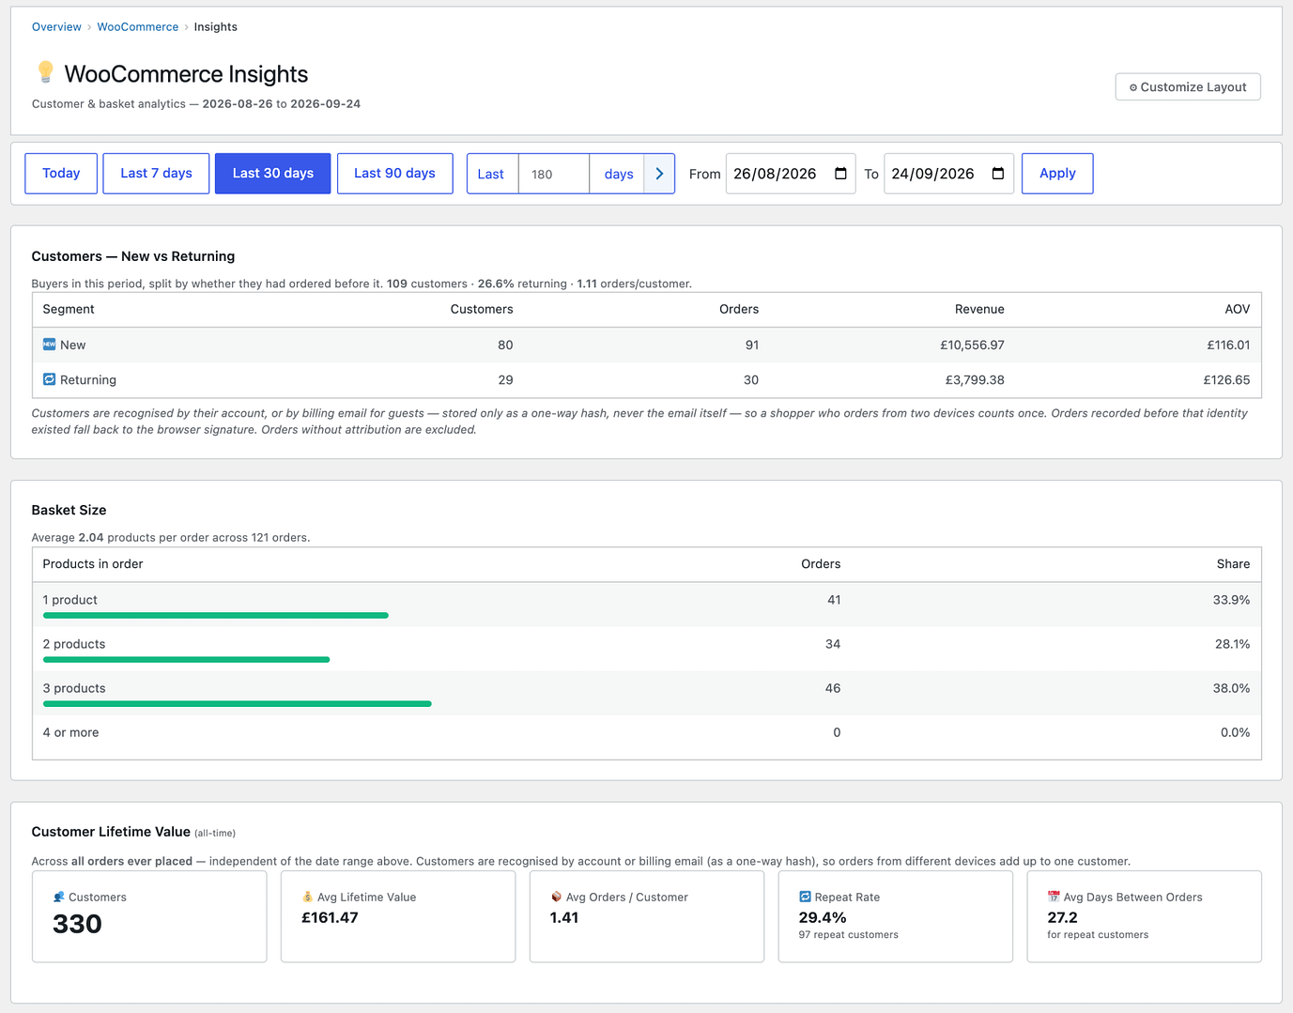Apply the custom date range

tap(1057, 173)
